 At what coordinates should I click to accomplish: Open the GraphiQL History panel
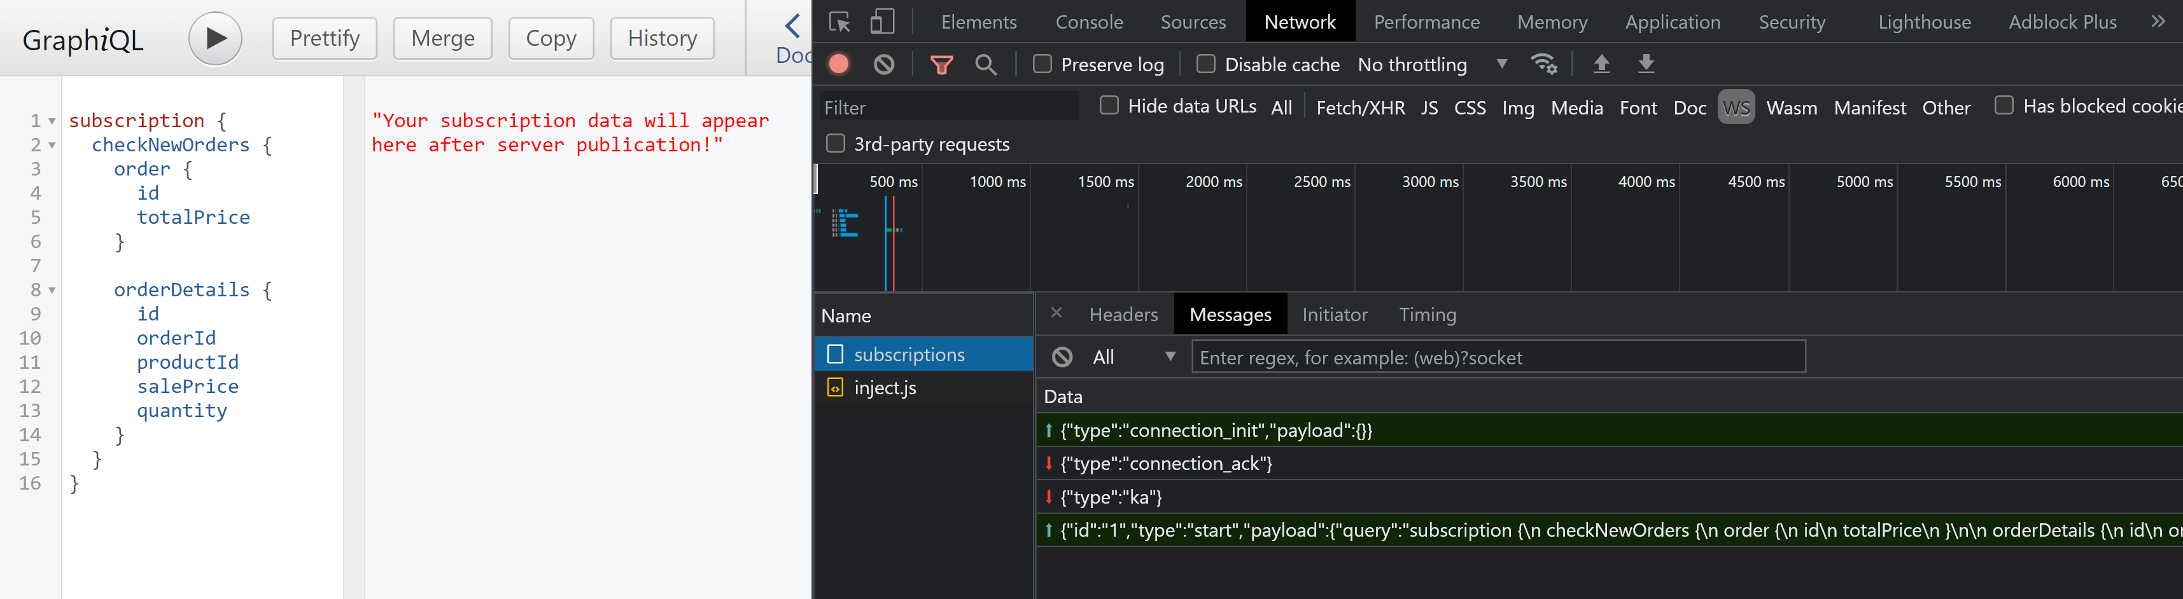coord(662,38)
